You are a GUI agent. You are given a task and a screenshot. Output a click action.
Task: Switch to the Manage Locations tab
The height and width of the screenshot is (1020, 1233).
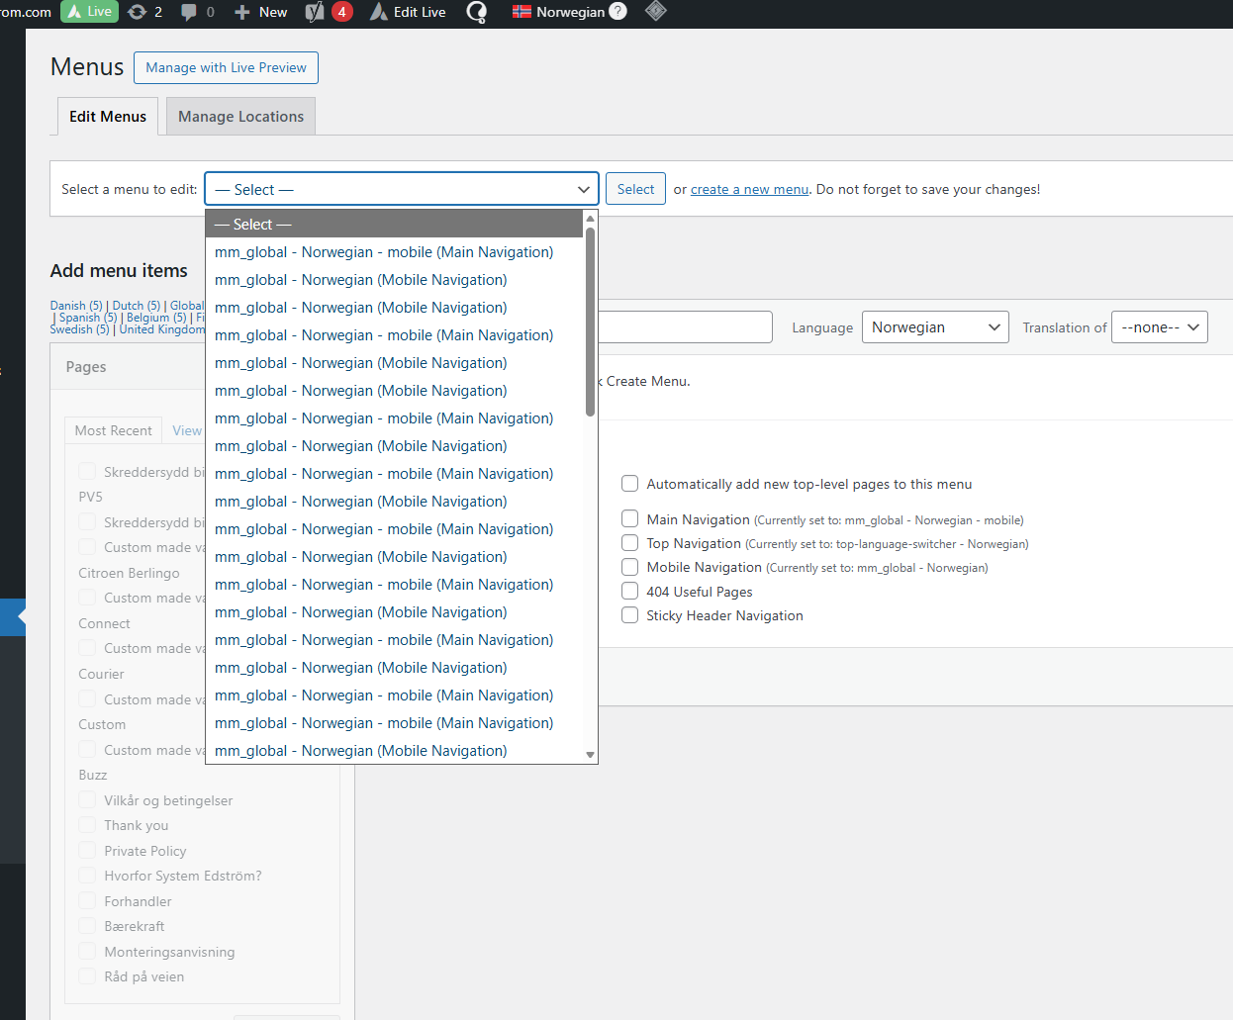[240, 117]
